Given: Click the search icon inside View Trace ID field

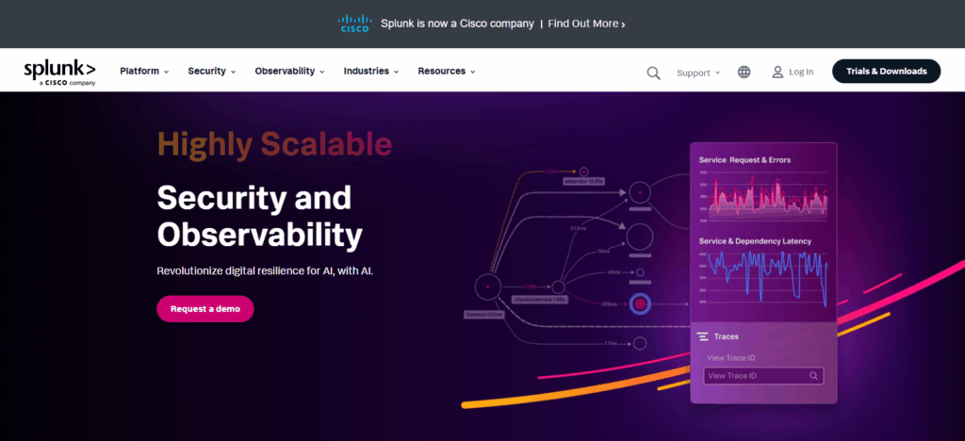Looking at the screenshot, I should [813, 376].
